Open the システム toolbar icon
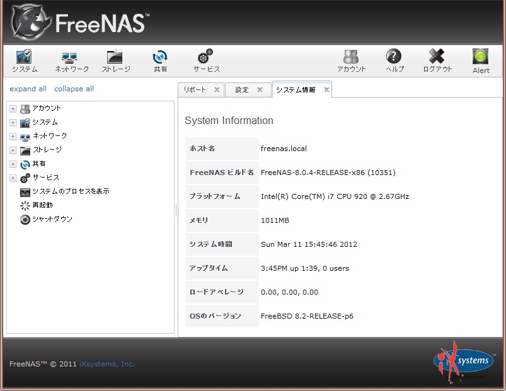The height and width of the screenshot is (391, 506). [x=24, y=57]
